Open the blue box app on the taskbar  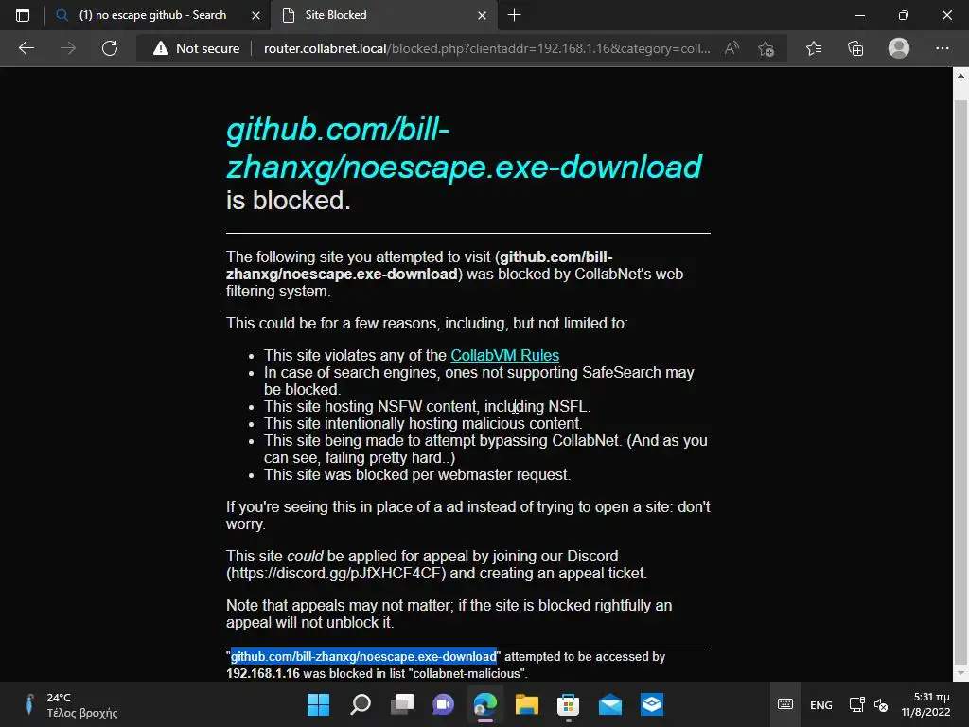tap(651, 704)
